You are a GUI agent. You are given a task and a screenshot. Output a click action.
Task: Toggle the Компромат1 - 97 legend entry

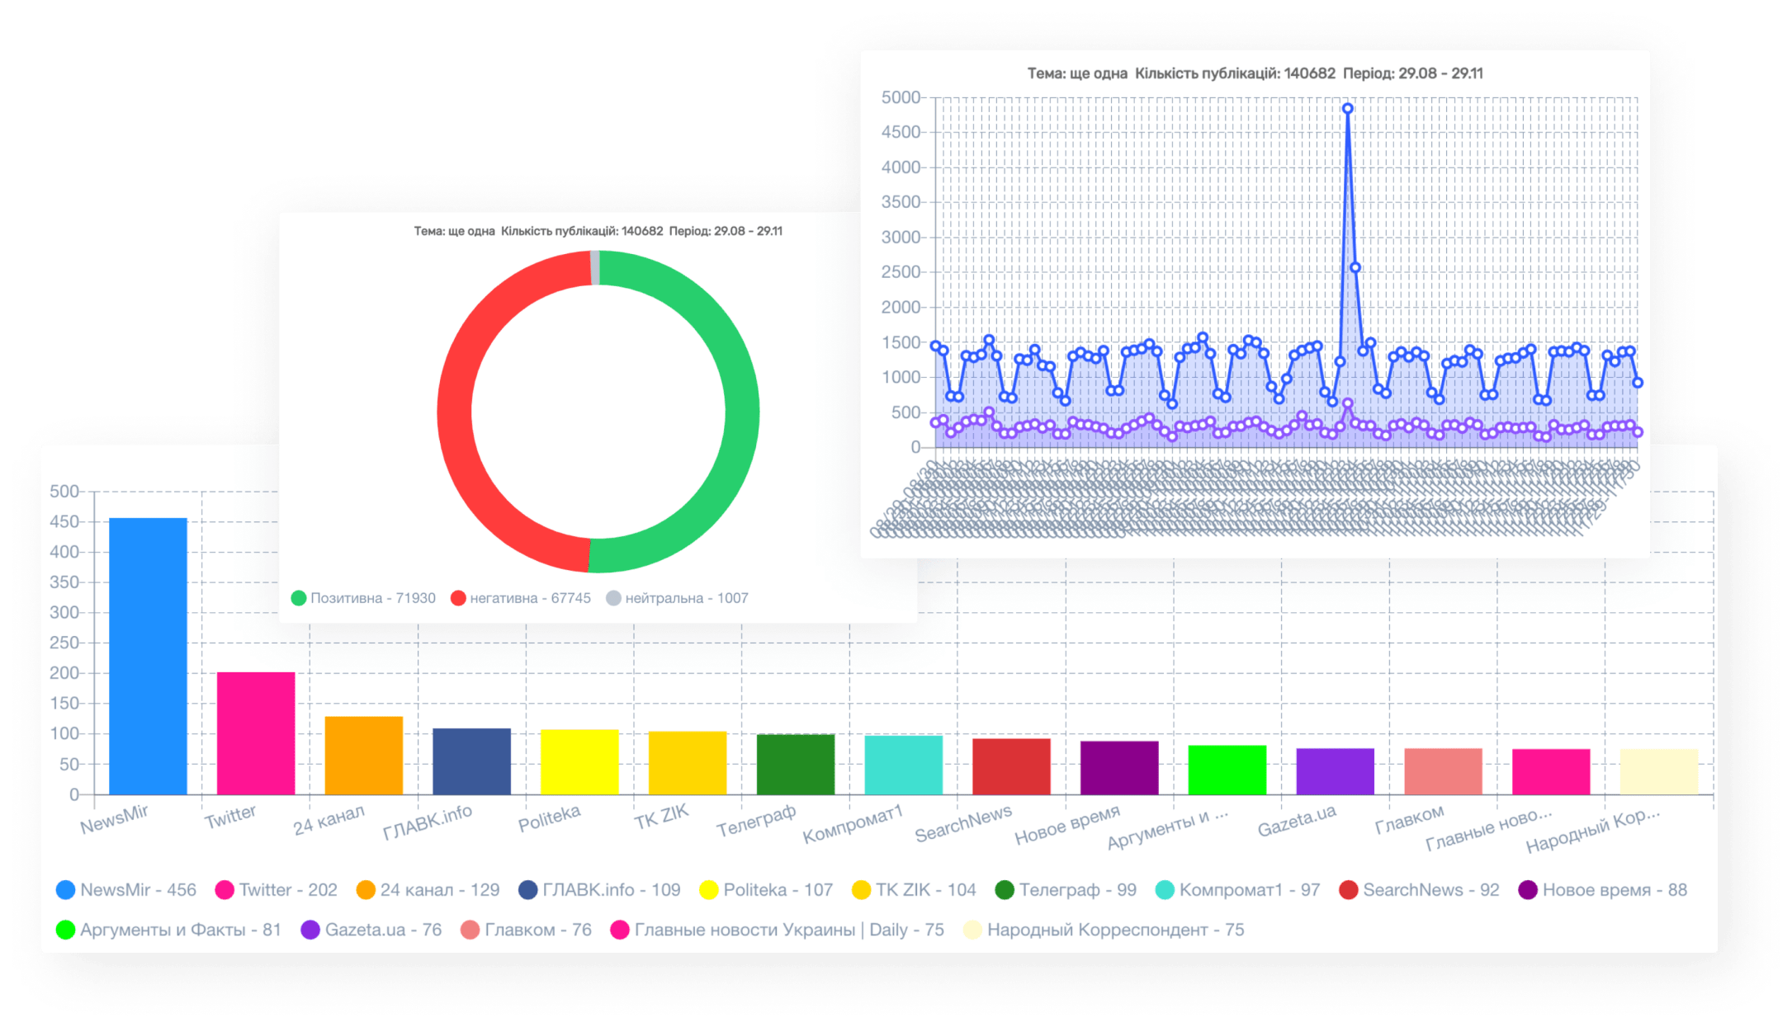tap(1238, 890)
